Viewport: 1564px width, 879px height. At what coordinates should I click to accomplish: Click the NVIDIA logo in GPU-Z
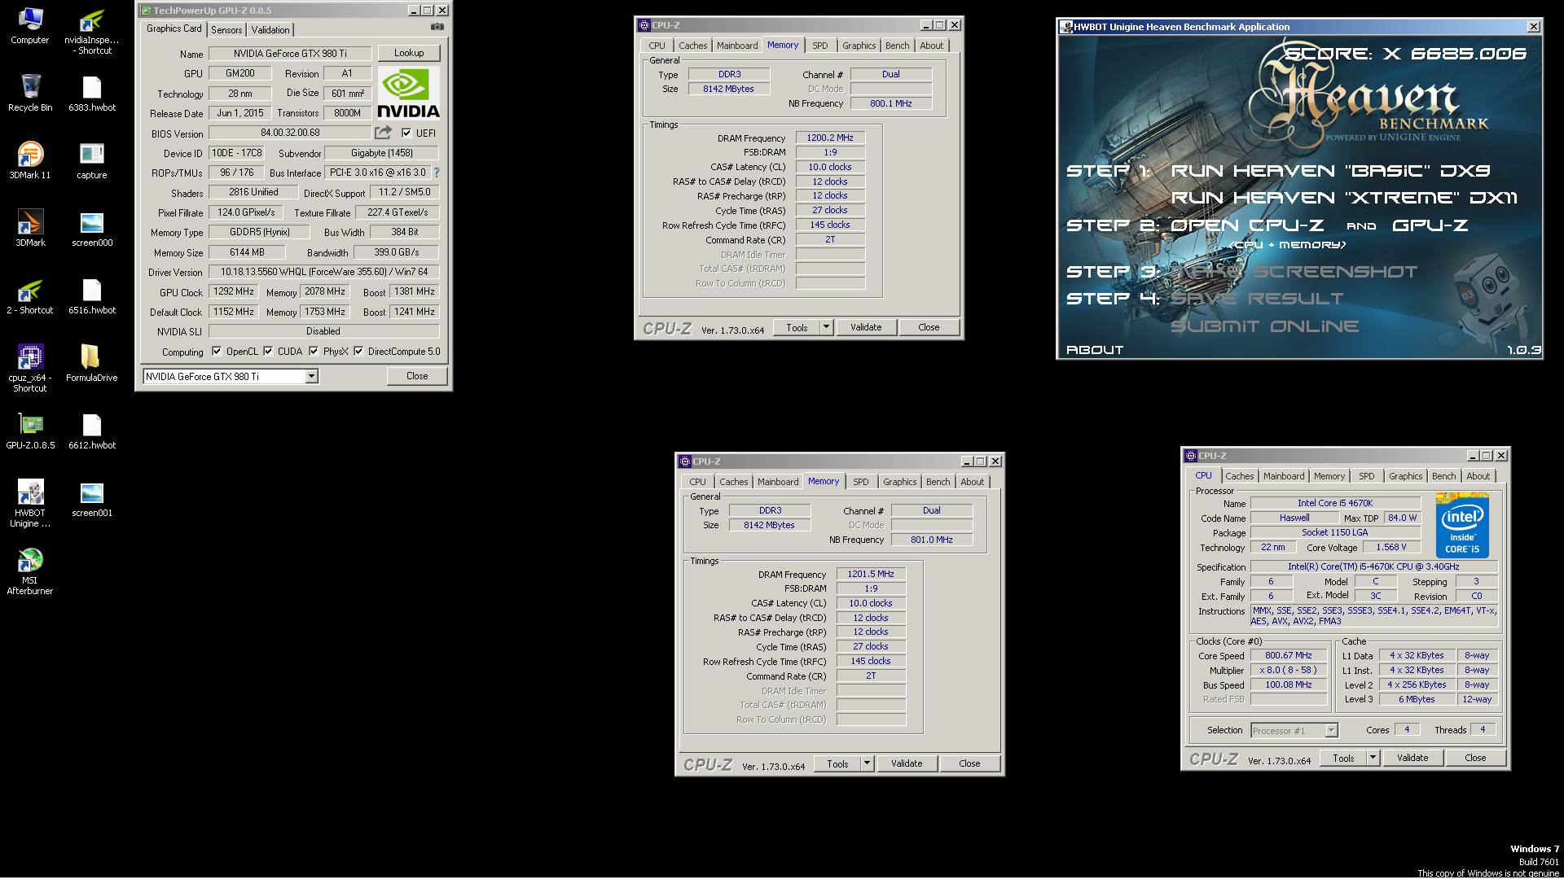409,92
